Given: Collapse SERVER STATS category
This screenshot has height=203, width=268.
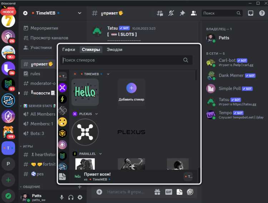Looking at the screenshot, I should pyautogui.click(x=38, y=106).
